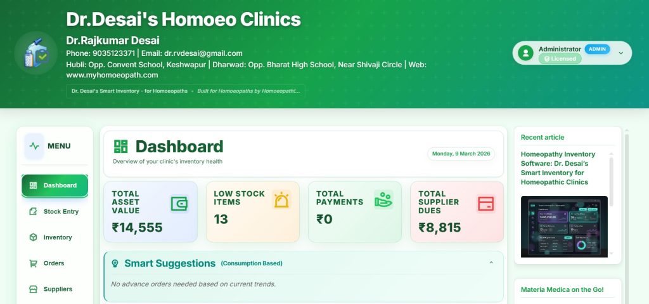Collapse the Smart Suggestions panel
Image resolution: width=649 pixels, height=304 pixels.
coord(491,263)
